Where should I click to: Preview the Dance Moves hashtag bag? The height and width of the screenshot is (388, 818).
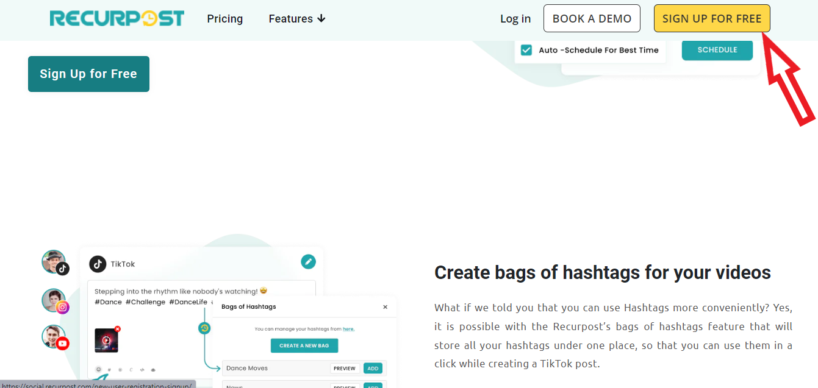click(x=345, y=369)
